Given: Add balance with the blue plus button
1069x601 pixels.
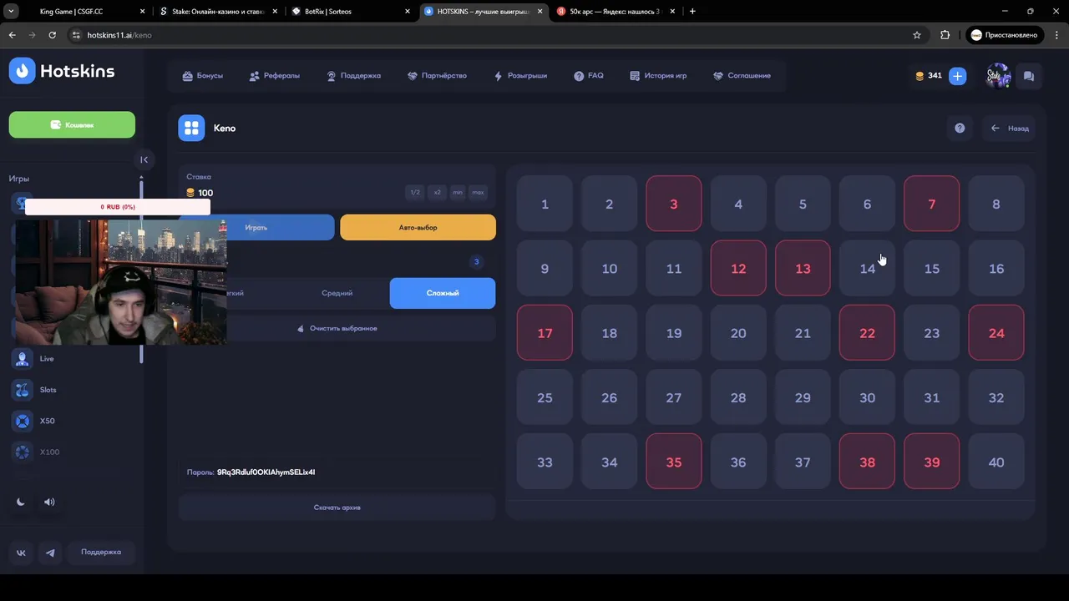Looking at the screenshot, I should pos(957,76).
